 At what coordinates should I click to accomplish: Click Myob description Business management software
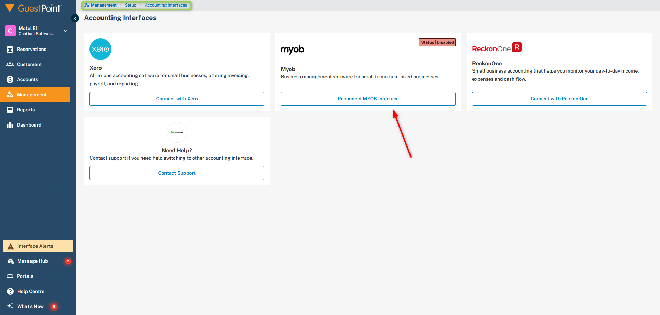click(x=360, y=77)
